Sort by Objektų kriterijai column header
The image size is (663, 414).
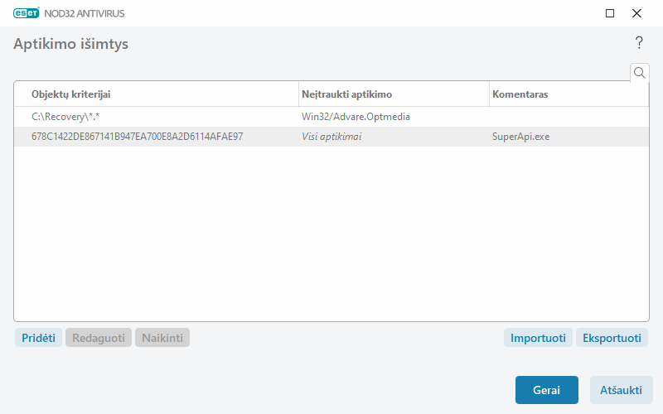[157, 94]
